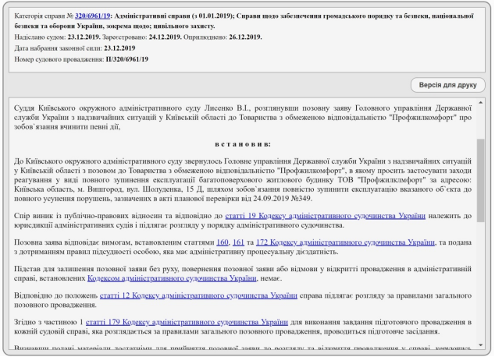Click the publication date 26.12.2019
Image resolution: width=495 pixels, height=357 pixels.
click(x=245, y=37)
